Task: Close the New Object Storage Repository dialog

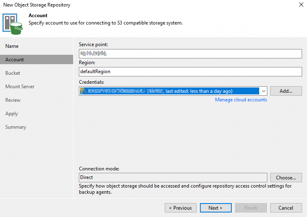Action: (301, 5)
